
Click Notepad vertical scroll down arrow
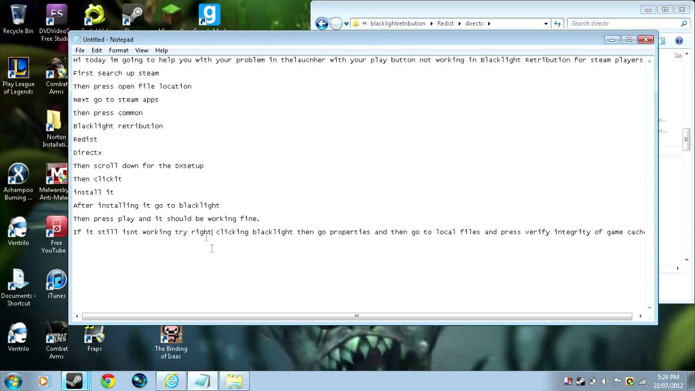(649, 308)
